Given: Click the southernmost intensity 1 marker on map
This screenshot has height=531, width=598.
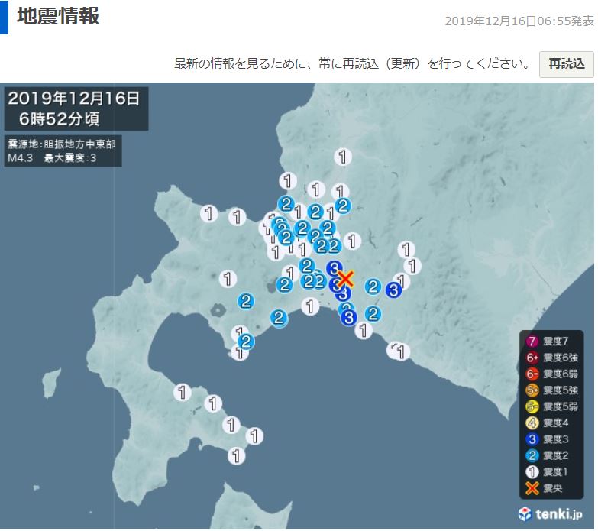Looking at the screenshot, I should pos(238,456).
